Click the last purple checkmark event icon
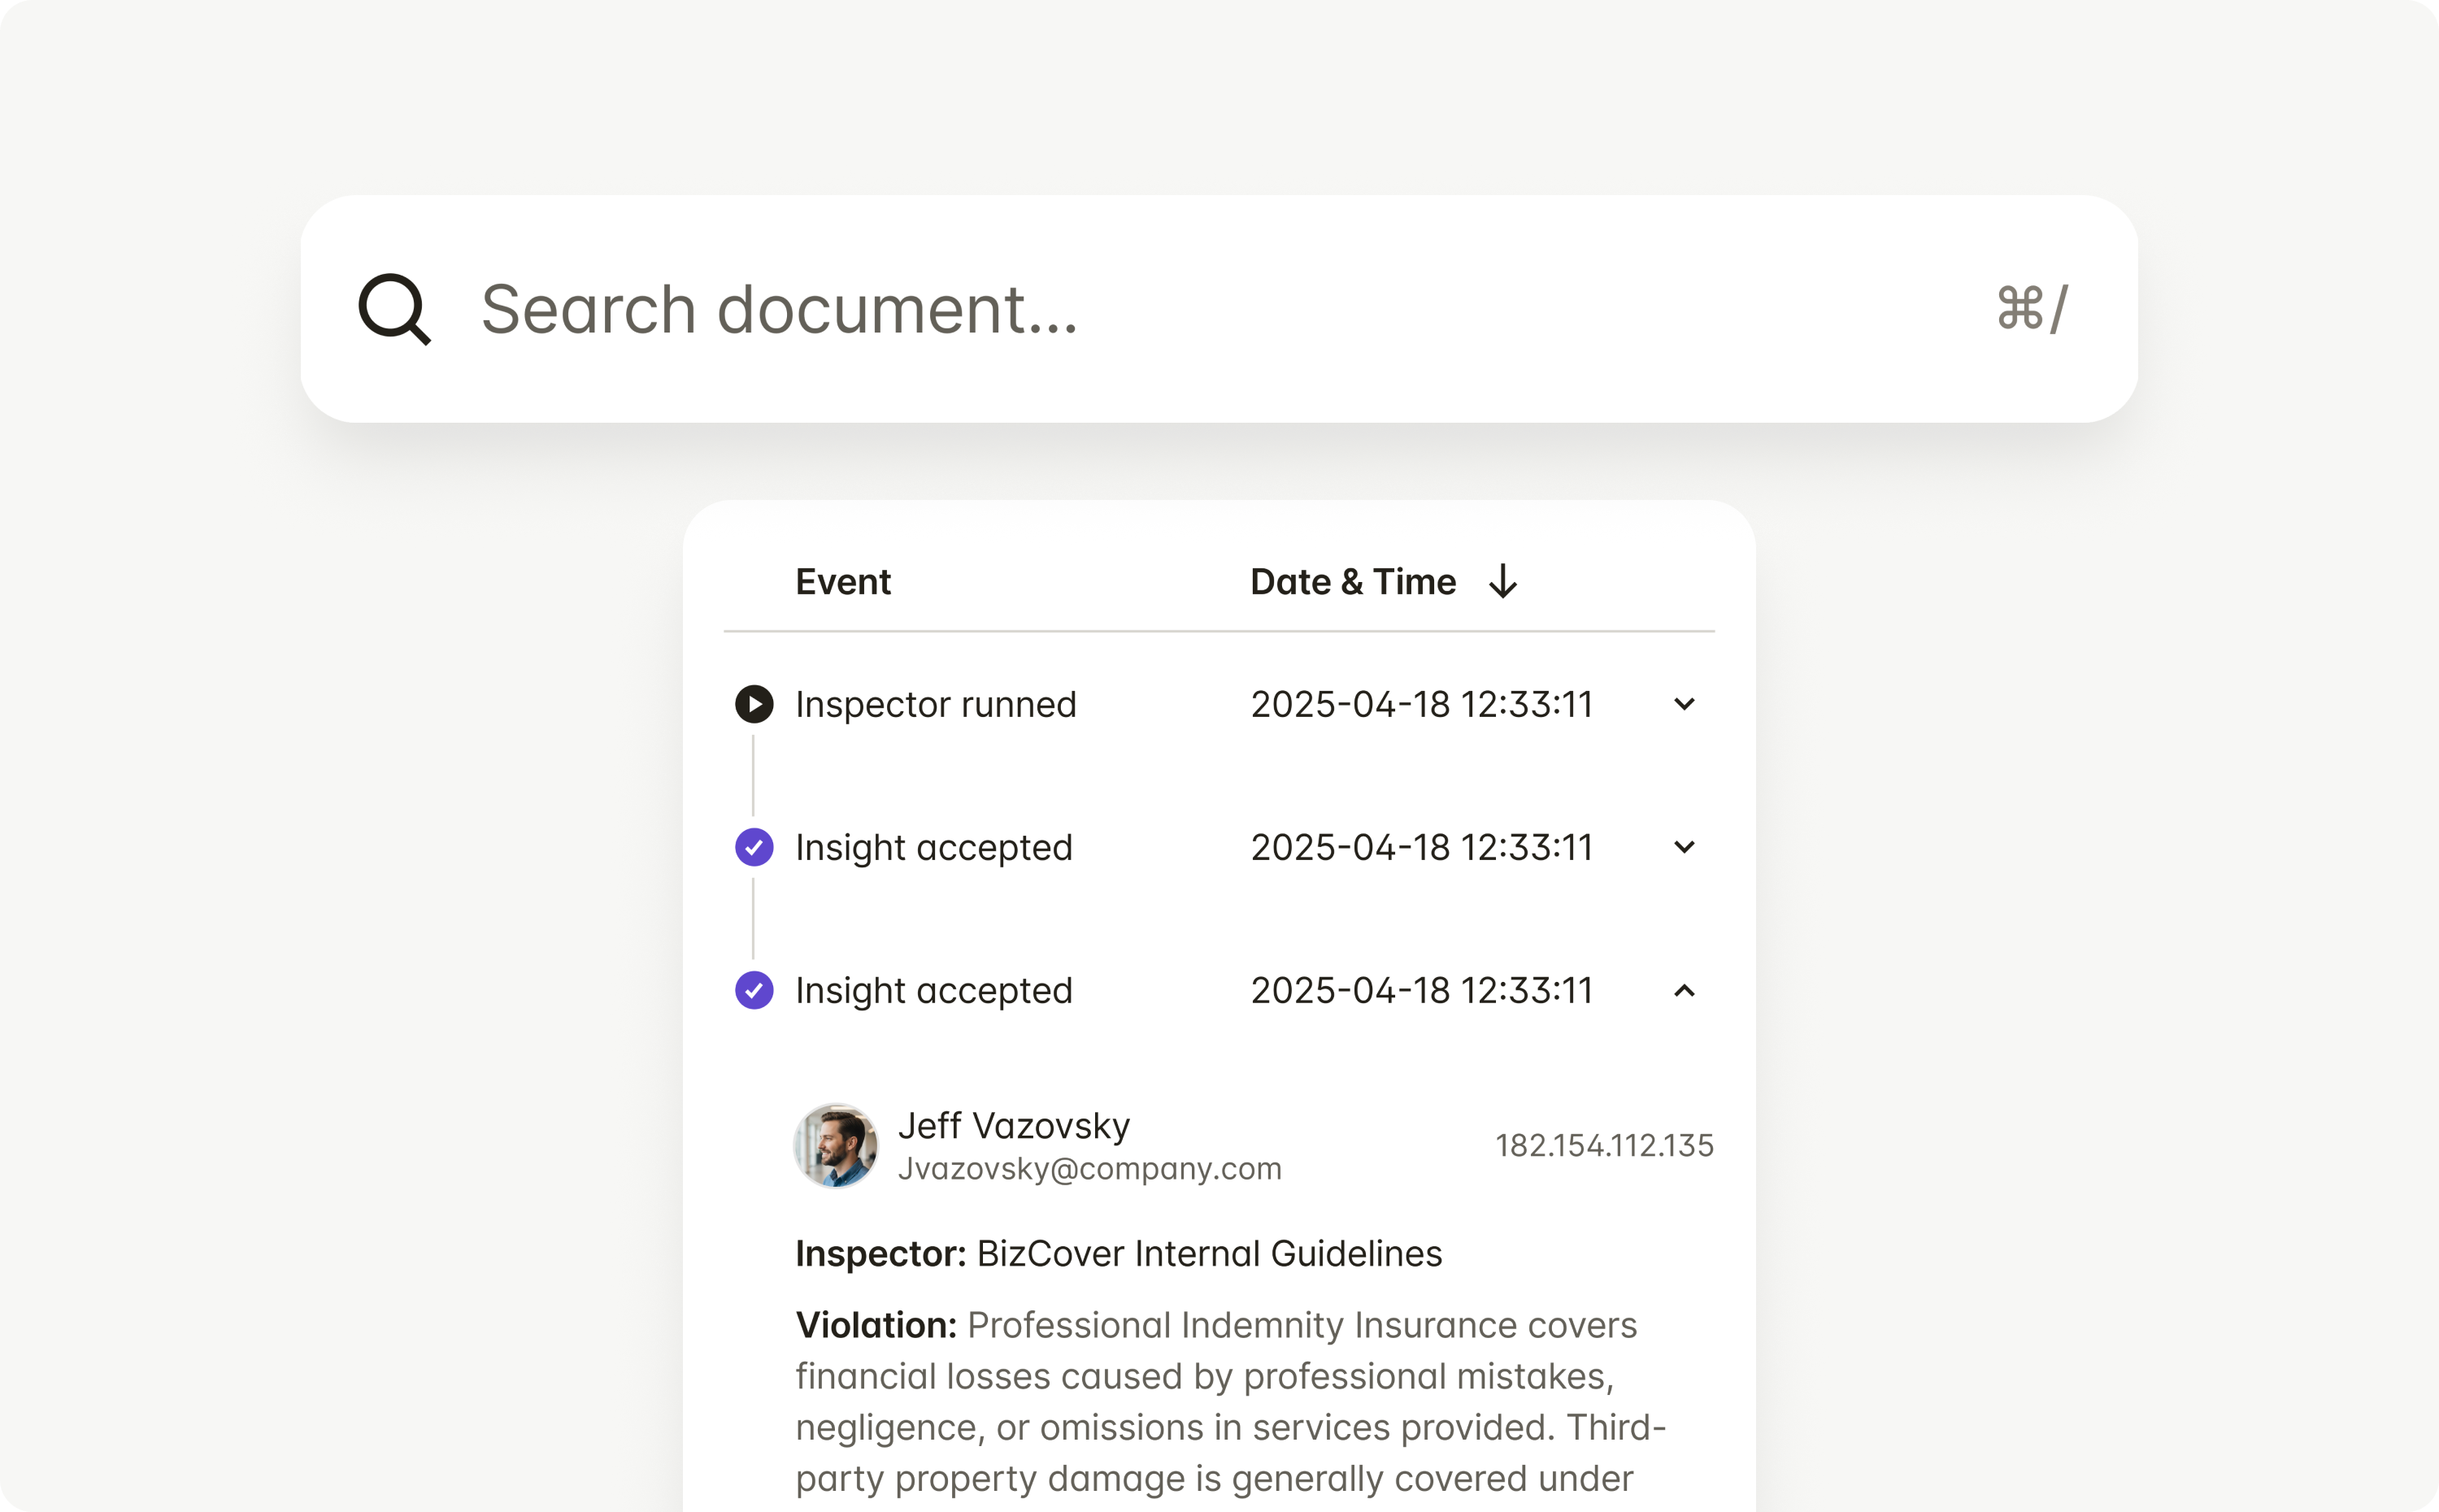 754,990
